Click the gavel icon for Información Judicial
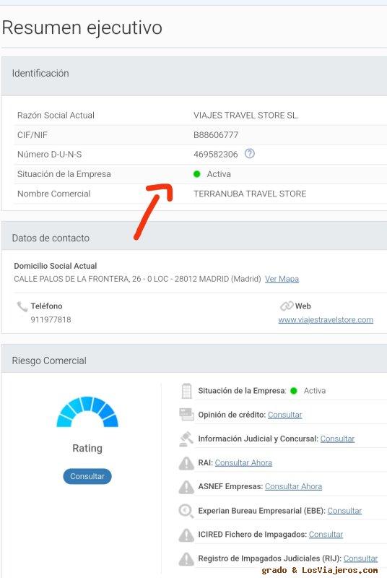This screenshot has width=387, height=578. pyautogui.click(x=186, y=439)
